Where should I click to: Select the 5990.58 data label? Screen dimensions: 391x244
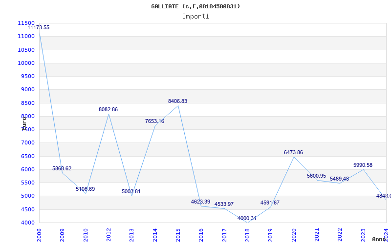point(363,165)
